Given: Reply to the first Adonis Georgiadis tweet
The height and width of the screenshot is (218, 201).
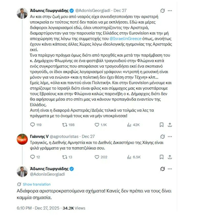Looking at the screenshot, I should click(x=32, y=125).
